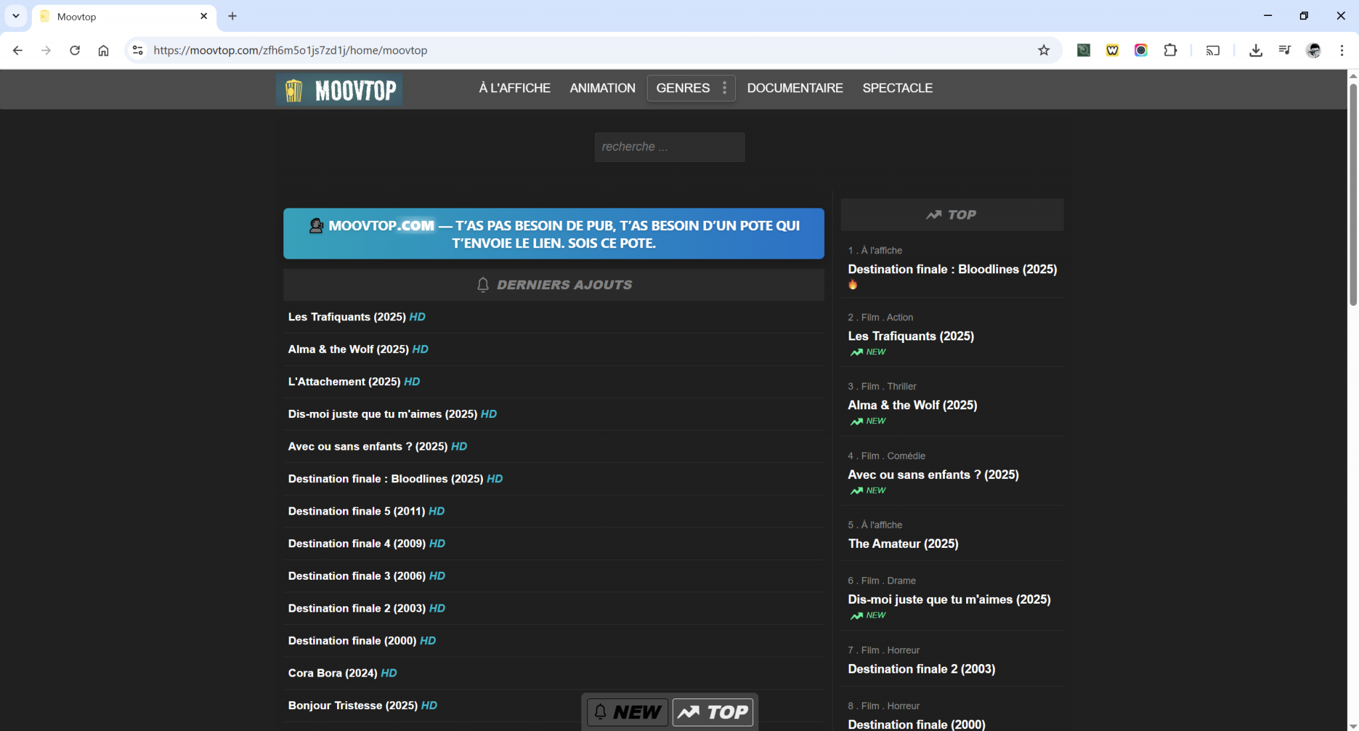
Task: Reload the page
Action: pyautogui.click(x=75, y=50)
